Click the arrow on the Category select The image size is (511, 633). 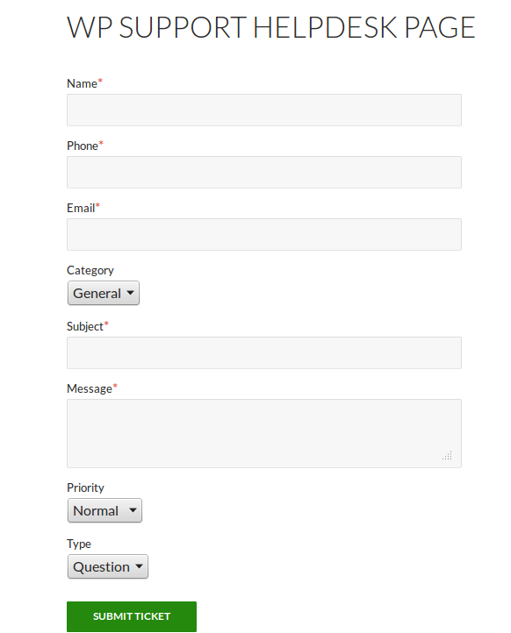[x=130, y=293]
